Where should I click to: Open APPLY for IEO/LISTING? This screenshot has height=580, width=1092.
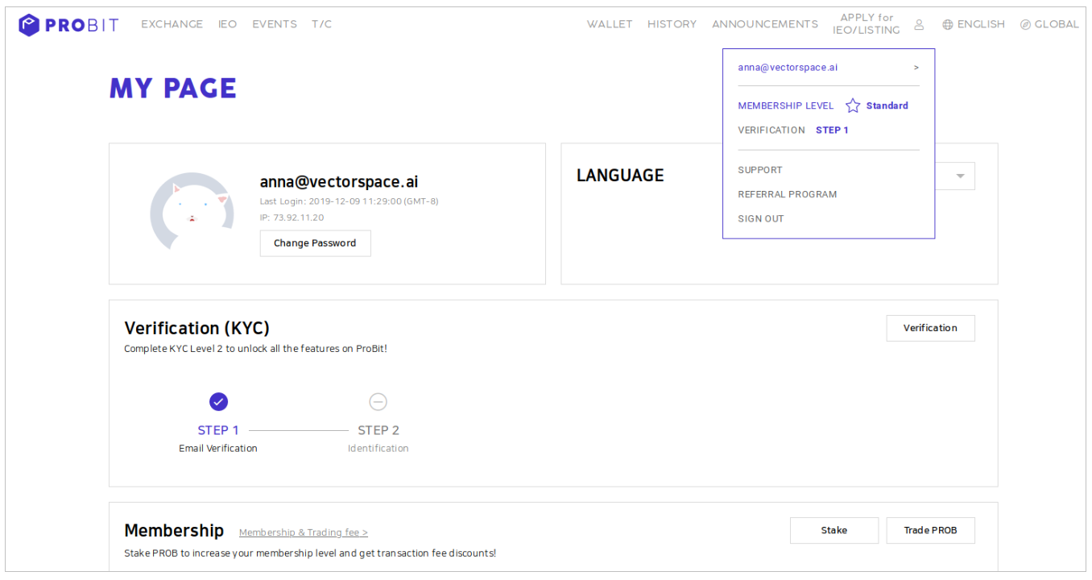tap(867, 24)
